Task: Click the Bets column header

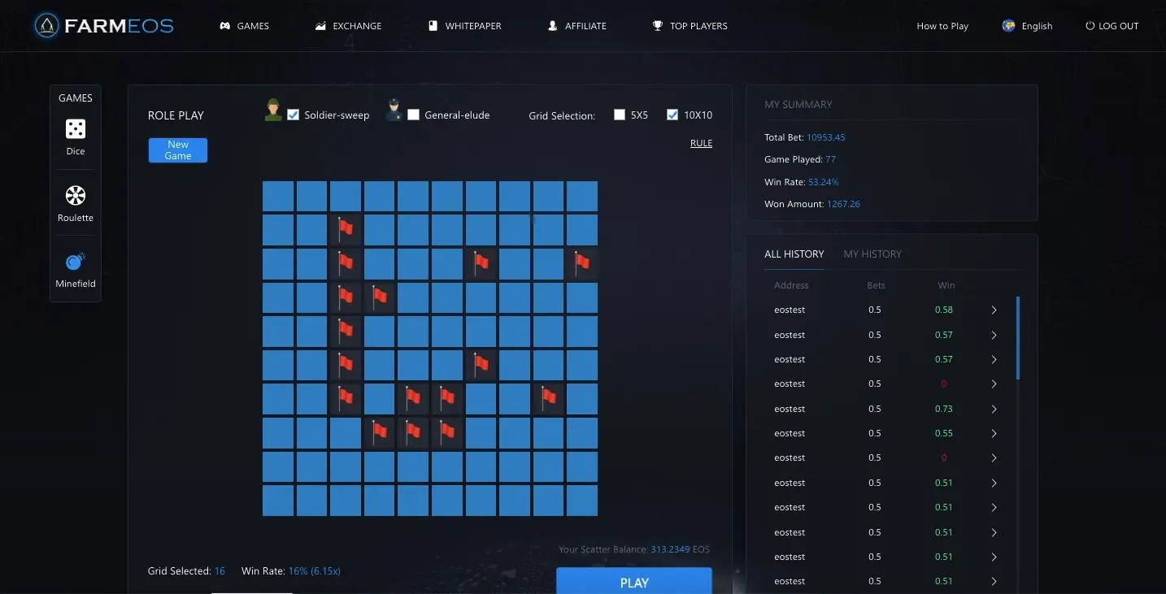Action: pyautogui.click(x=876, y=285)
